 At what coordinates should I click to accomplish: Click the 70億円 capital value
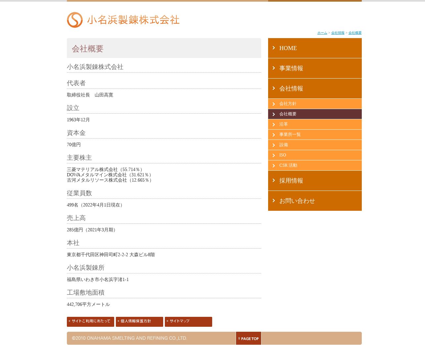coord(74,145)
